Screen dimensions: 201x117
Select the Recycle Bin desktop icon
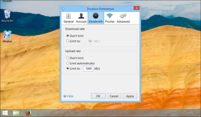pos(7,16)
